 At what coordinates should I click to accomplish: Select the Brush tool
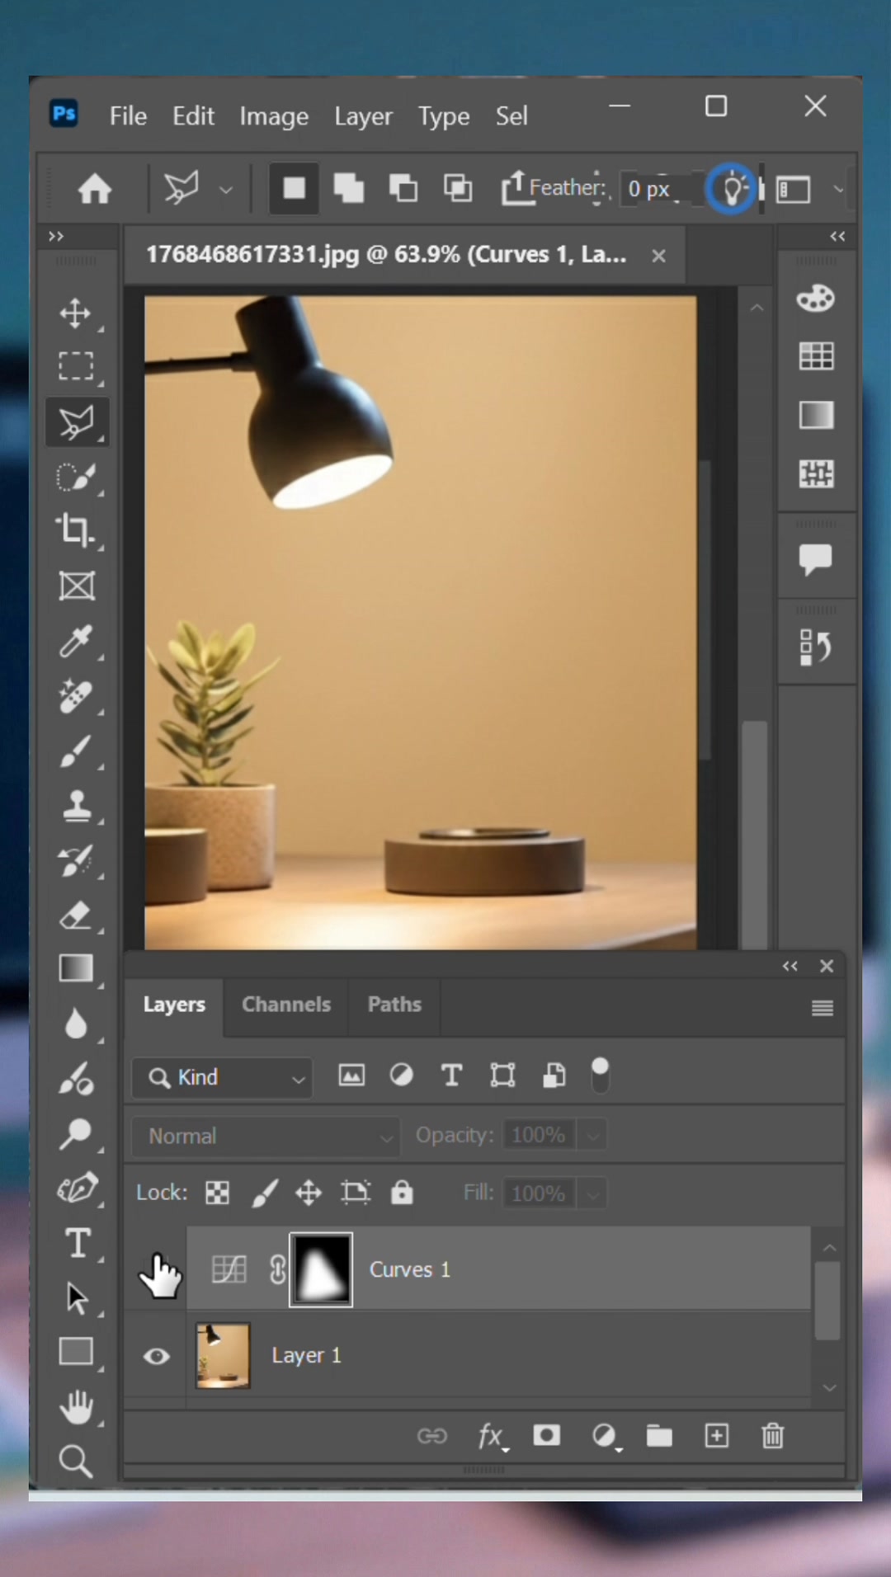pos(76,751)
